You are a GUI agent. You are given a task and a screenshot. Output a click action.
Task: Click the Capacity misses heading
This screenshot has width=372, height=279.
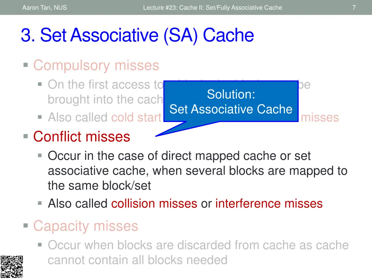point(86,226)
